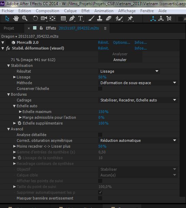The width and height of the screenshot is (186, 208).
Task: Open Infos... for Stabil. déformation
Action: point(141,48)
